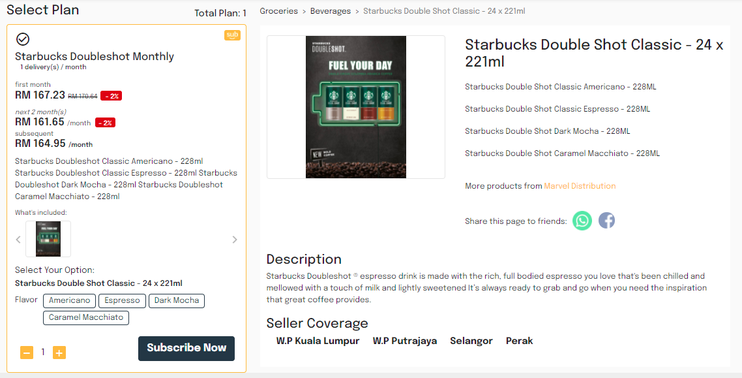
Task: Click the W.P Putrajaya coverage entry
Action: point(405,341)
